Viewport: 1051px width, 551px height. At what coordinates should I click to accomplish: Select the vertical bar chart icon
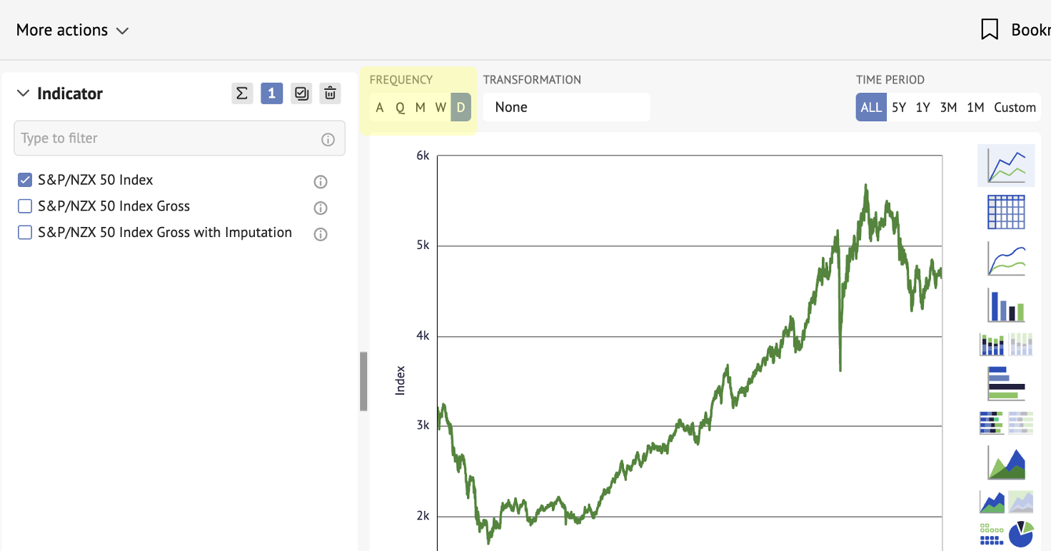pyautogui.click(x=1006, y=305)
